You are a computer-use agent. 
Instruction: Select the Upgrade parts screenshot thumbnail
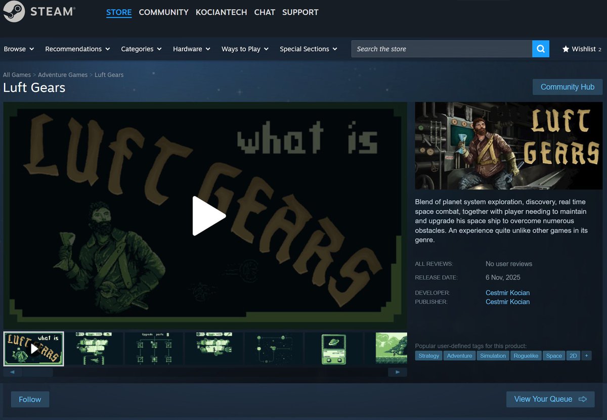click(154, 348)
